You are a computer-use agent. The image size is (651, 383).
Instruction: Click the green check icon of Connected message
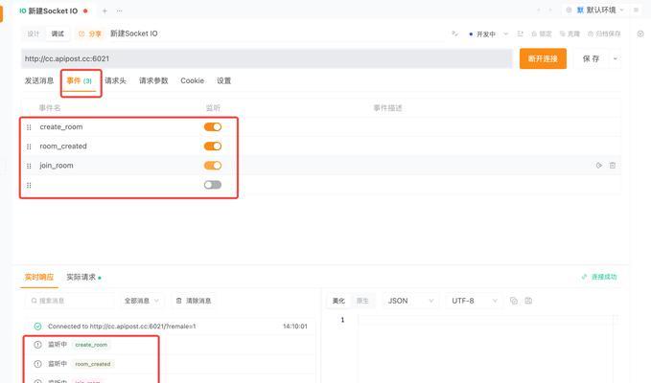coord(37,327)
